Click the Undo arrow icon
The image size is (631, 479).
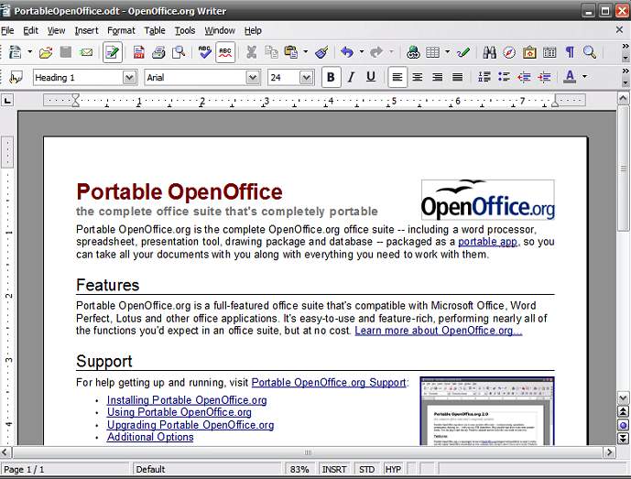(347, 52)
